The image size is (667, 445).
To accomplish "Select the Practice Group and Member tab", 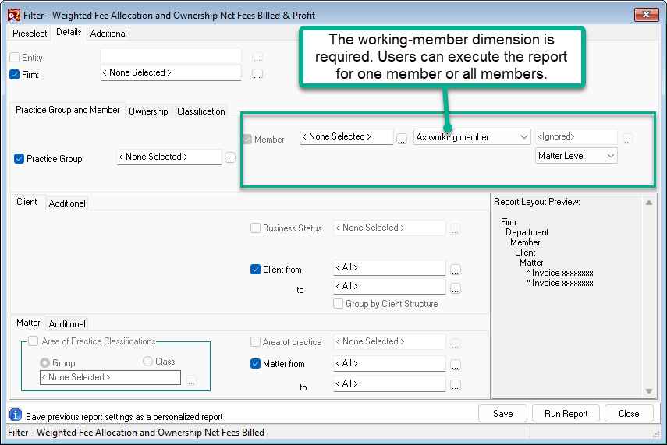I will [x=68, y=110].
